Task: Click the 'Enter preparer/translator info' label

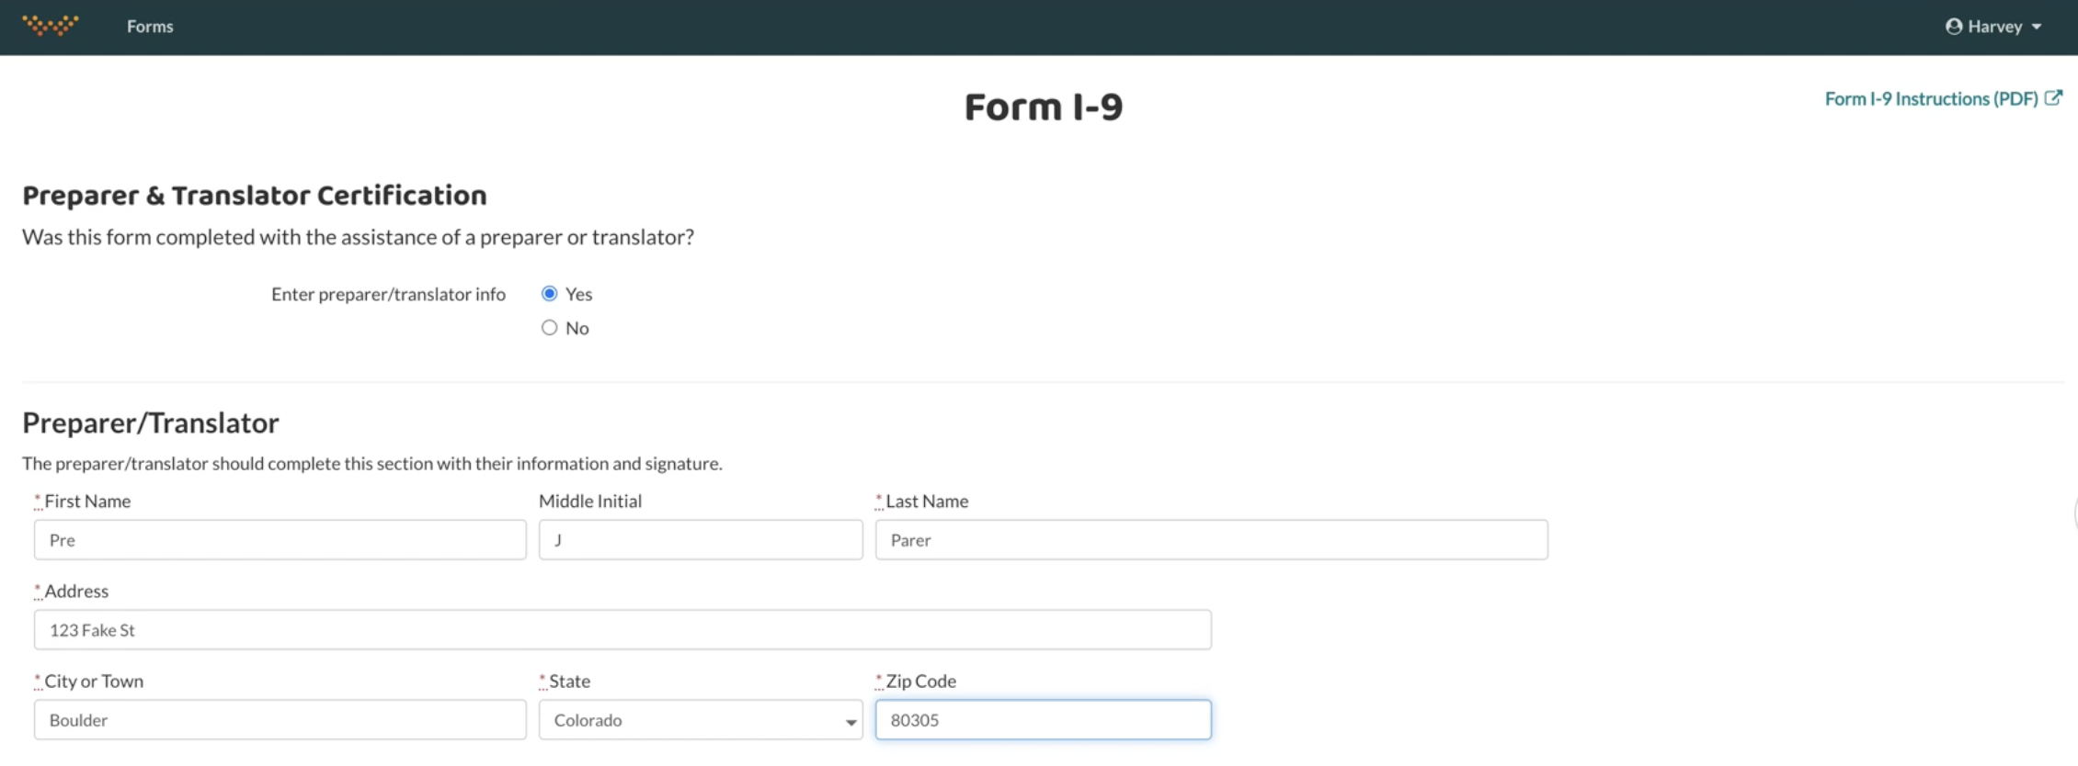Action: pyautogui.click(x=388, y=295)
